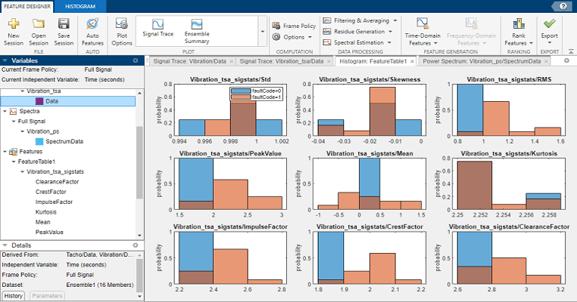Image resolution: width=577 pixels, height=302 pixels.
Task: Click the Save Session disk icon
Action: (x=64, y=24)
